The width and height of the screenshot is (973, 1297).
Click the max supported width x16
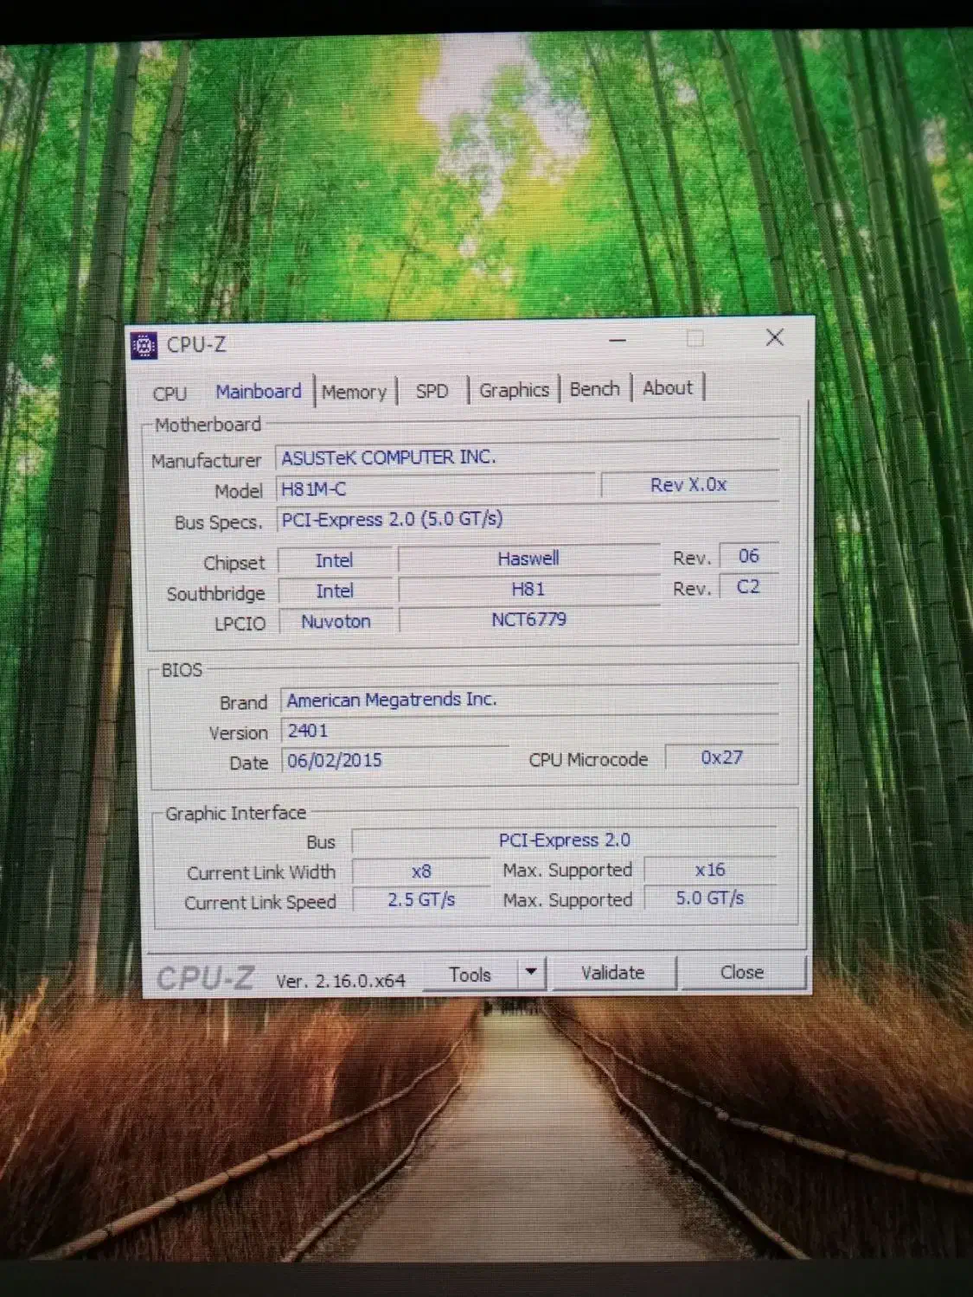point(710,870)
